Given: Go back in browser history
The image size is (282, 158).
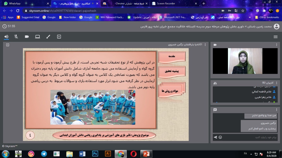Looking at the screenshot, I should pos(5,11).
